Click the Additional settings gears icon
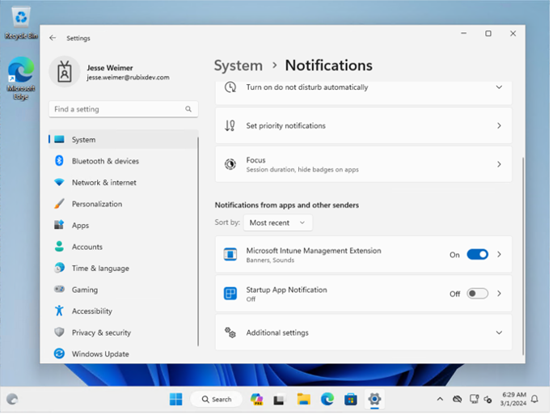The image size is (553, 415). (x=231, y=333)
